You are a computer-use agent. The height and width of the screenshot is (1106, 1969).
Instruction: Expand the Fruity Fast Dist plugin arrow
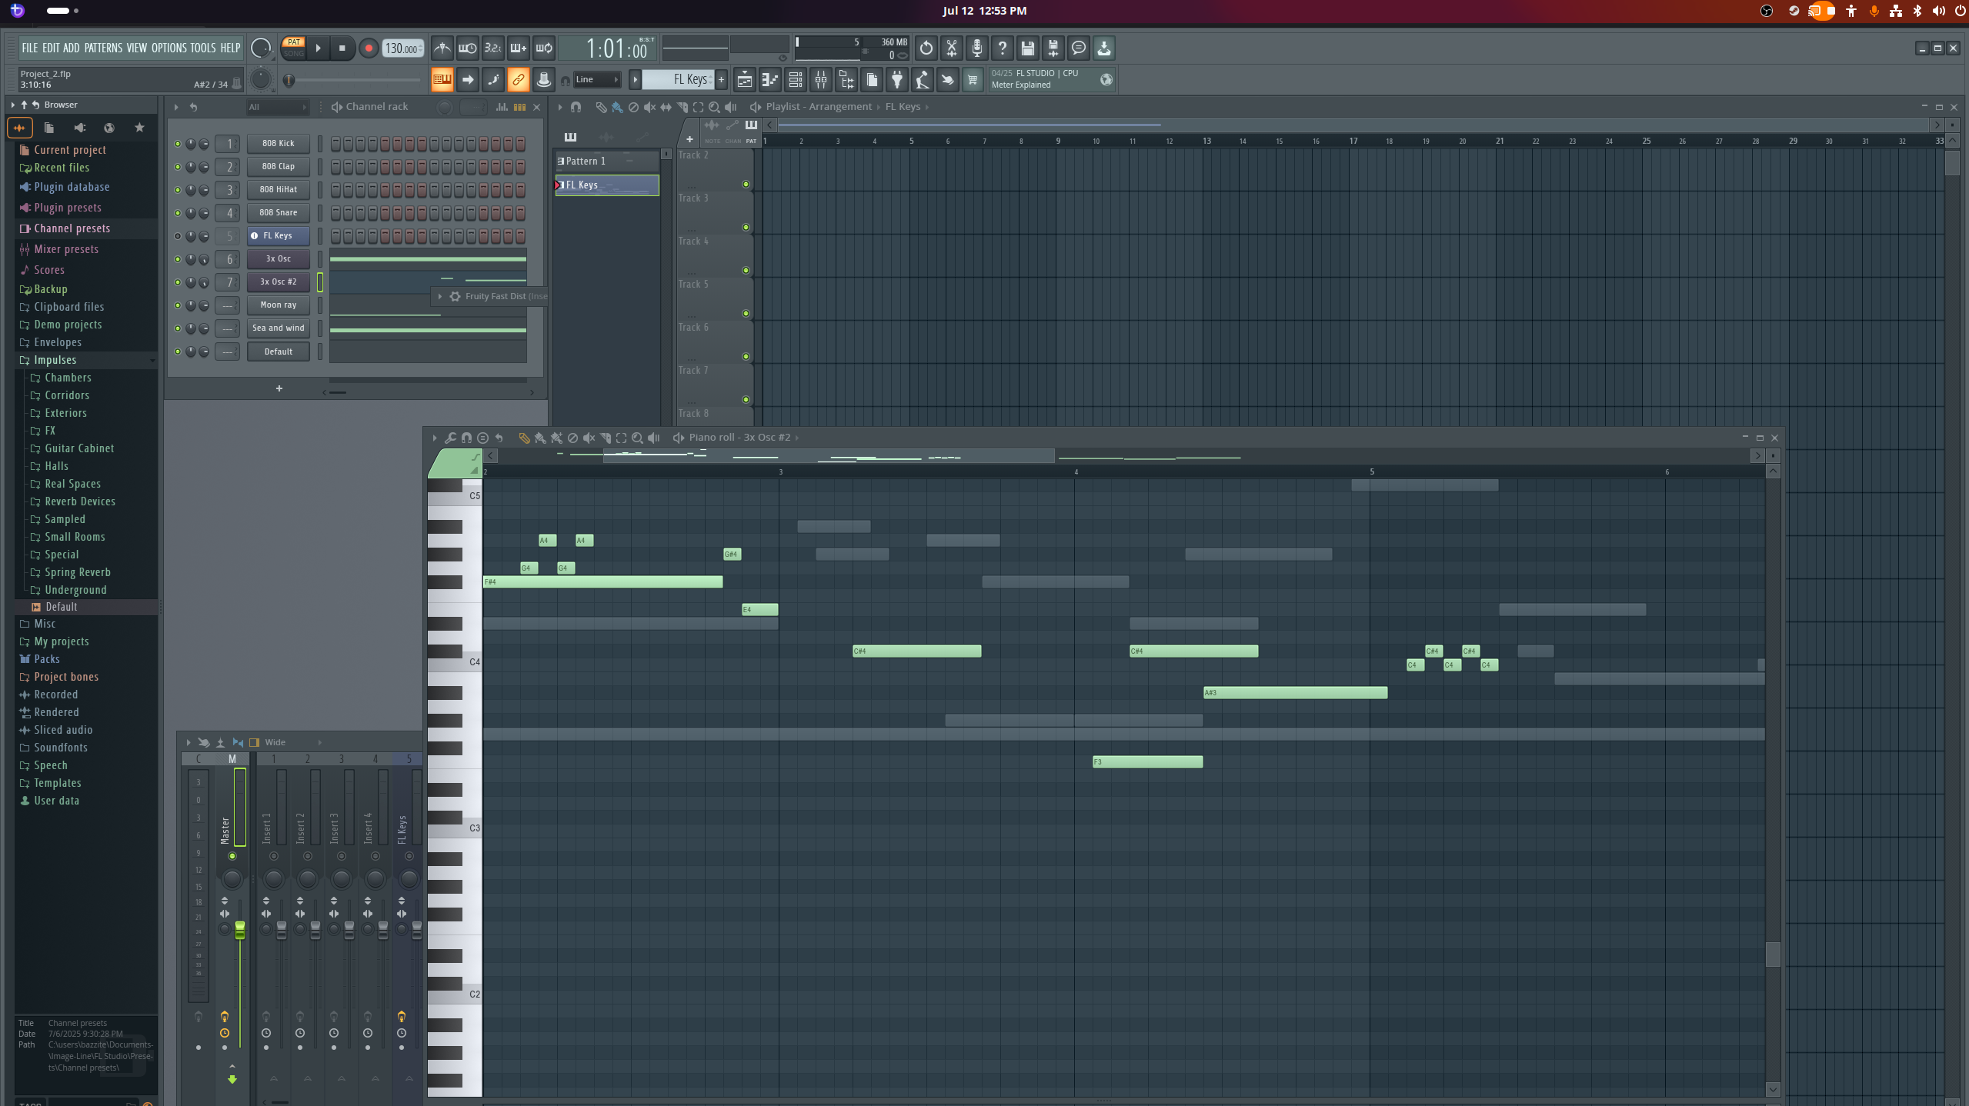pos(440,296)
